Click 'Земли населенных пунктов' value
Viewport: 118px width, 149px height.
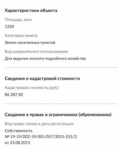(x=30, y=43)
